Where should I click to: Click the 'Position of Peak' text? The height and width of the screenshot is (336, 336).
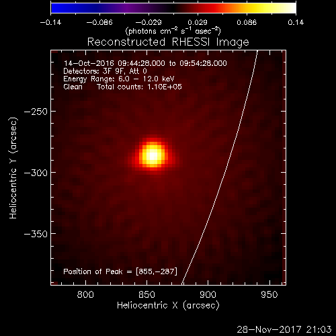93,271
